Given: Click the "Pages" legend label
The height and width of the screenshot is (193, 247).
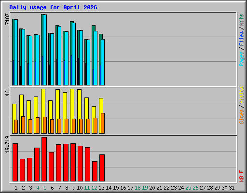Looking at the screenshot, I should (x=241, y=59).
